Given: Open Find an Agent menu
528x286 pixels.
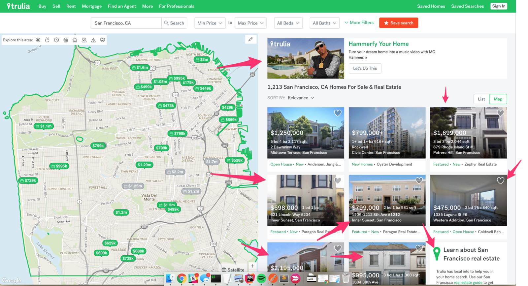Looking at the screenshot, I should pos(122,6).
